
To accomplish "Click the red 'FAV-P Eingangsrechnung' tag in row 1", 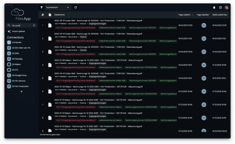I will tap(76, 28).
